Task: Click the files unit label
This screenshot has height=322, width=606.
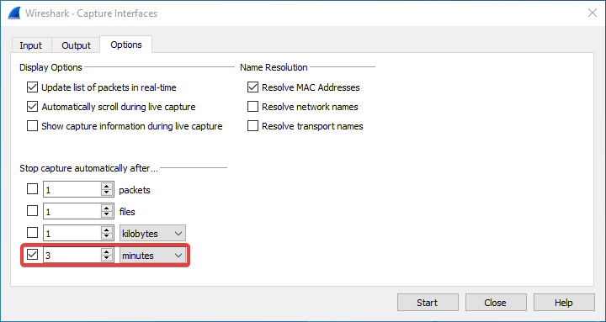Action: [x=127, y=212]
